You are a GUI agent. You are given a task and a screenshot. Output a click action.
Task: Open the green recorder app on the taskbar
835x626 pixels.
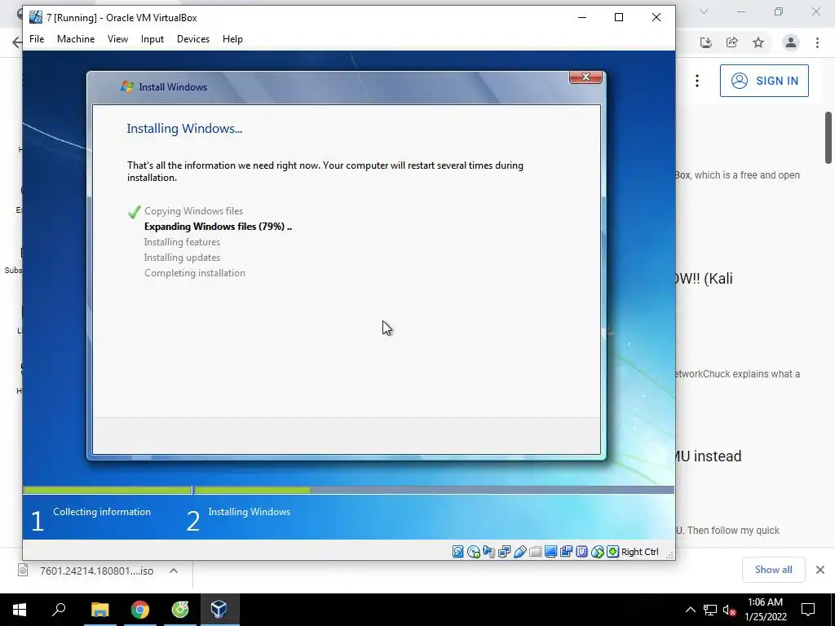180,610
